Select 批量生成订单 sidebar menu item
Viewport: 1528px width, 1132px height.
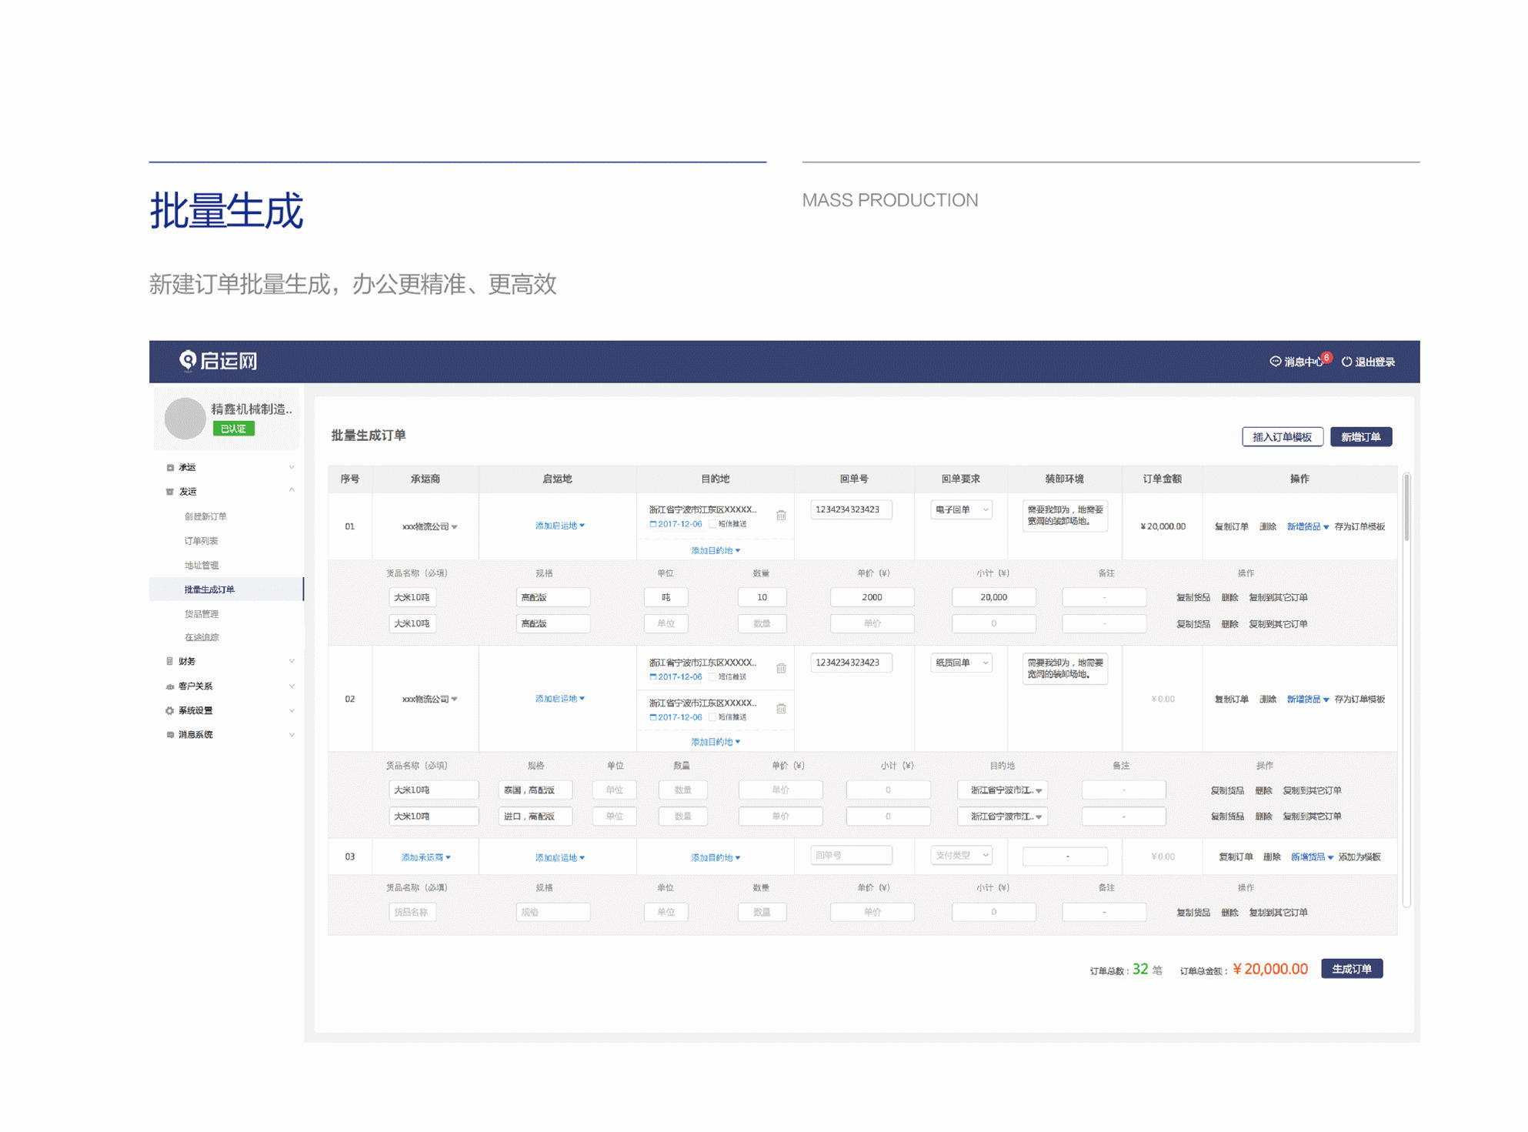pos(226,589)
